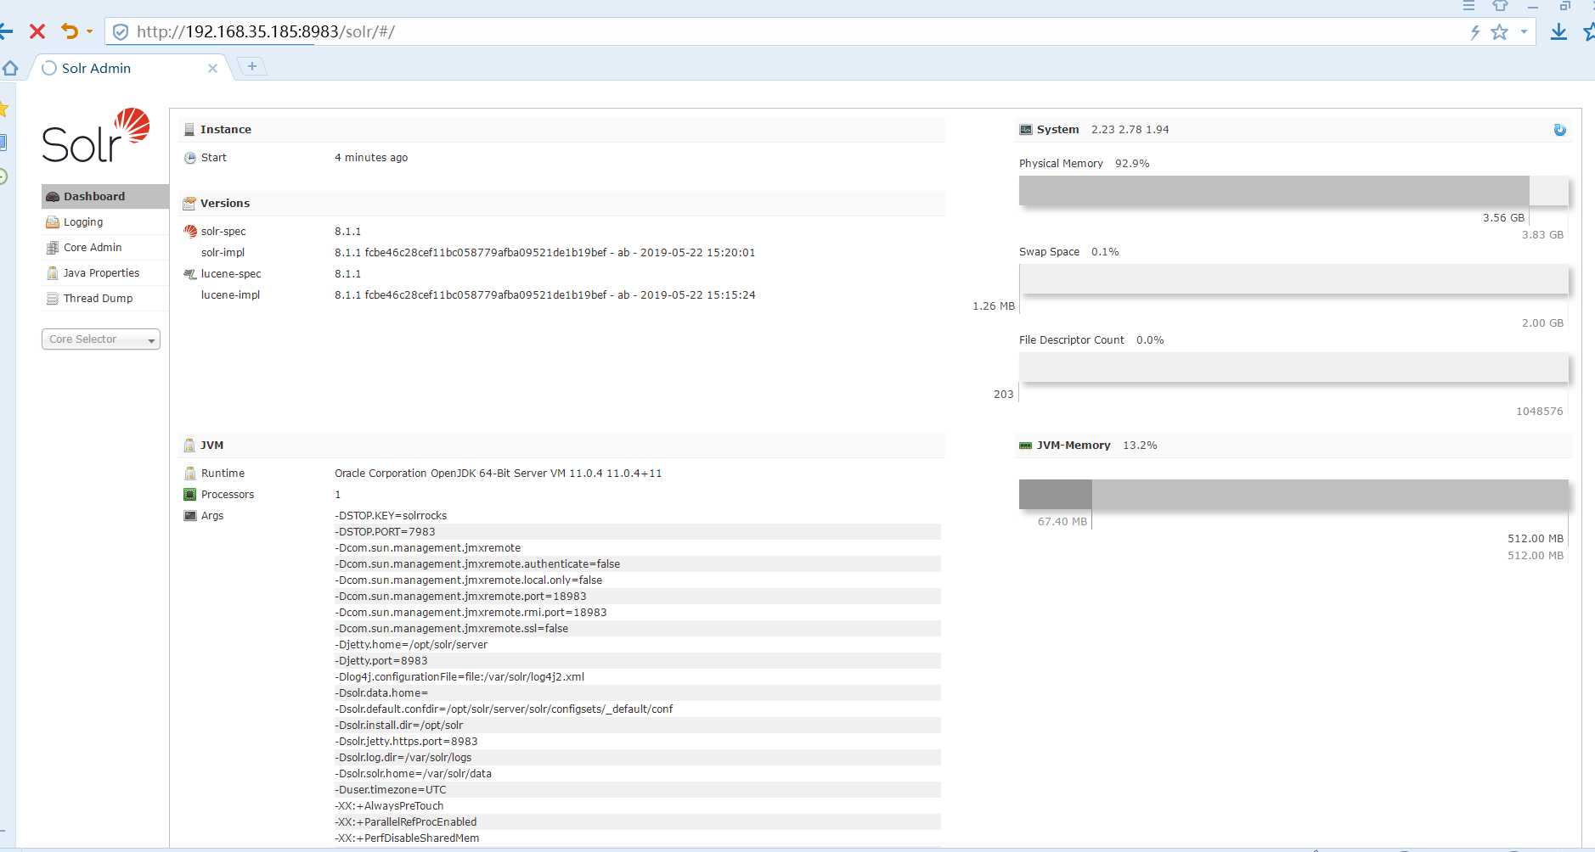
Task: Open Java Properties page
Action: point(101,273)
